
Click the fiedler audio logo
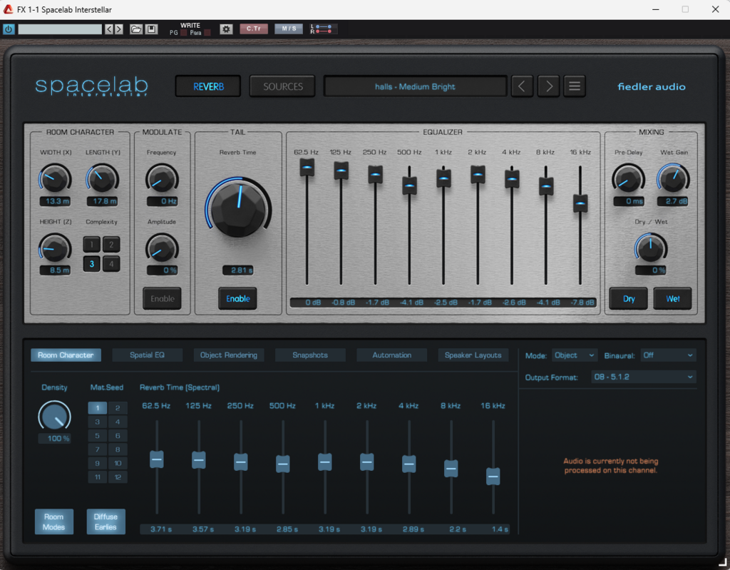[x=652, y=87]
